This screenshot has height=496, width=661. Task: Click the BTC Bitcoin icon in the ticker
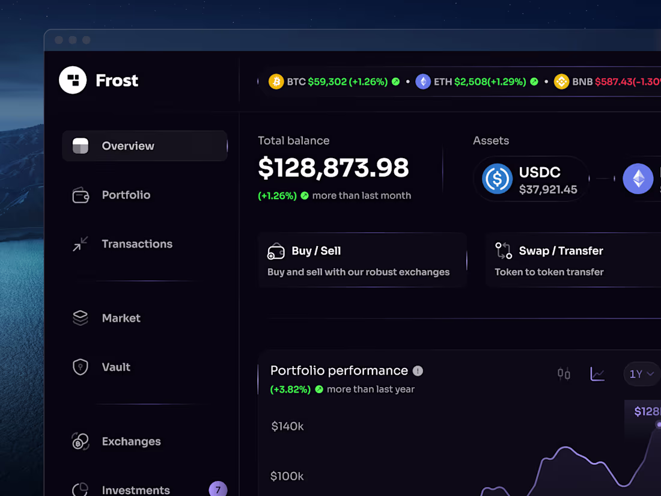[x=276, y=81]
